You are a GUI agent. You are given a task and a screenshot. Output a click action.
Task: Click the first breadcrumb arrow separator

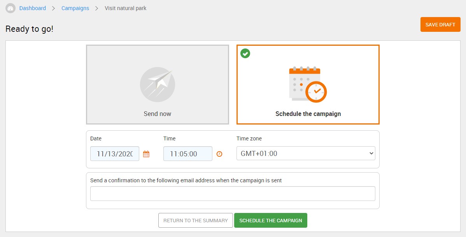(x=54, y=8)
